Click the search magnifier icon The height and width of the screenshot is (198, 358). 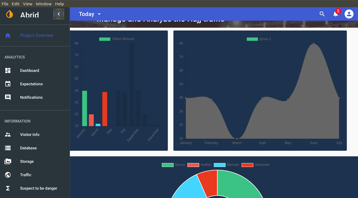click(322, 14)
